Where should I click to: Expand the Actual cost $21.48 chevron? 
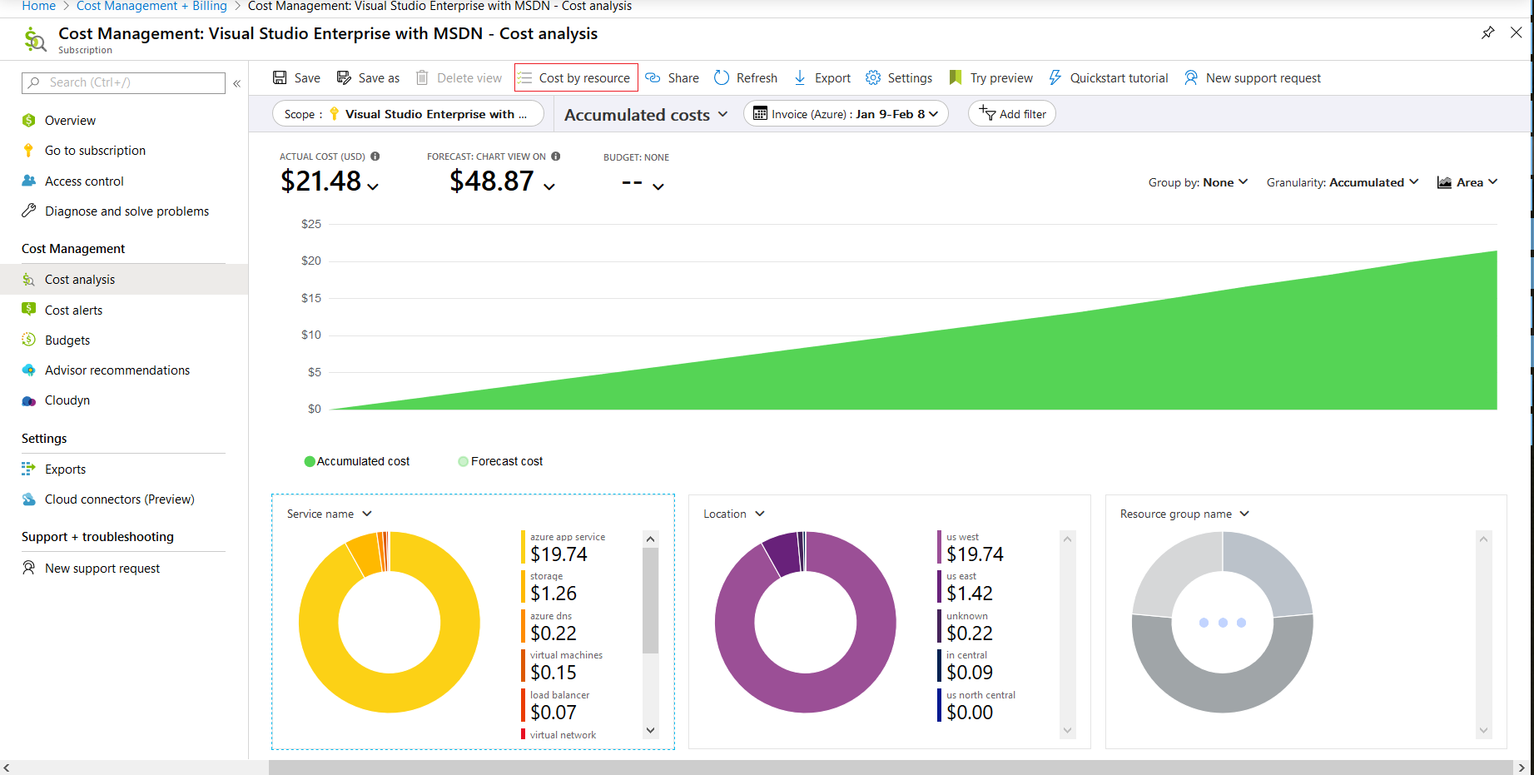tap(373, 186)
